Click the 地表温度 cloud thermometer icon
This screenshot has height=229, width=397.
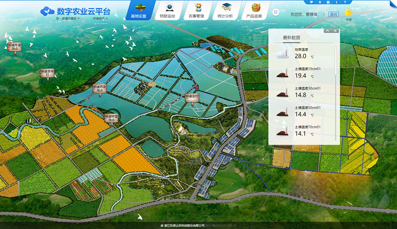(283, 54)
